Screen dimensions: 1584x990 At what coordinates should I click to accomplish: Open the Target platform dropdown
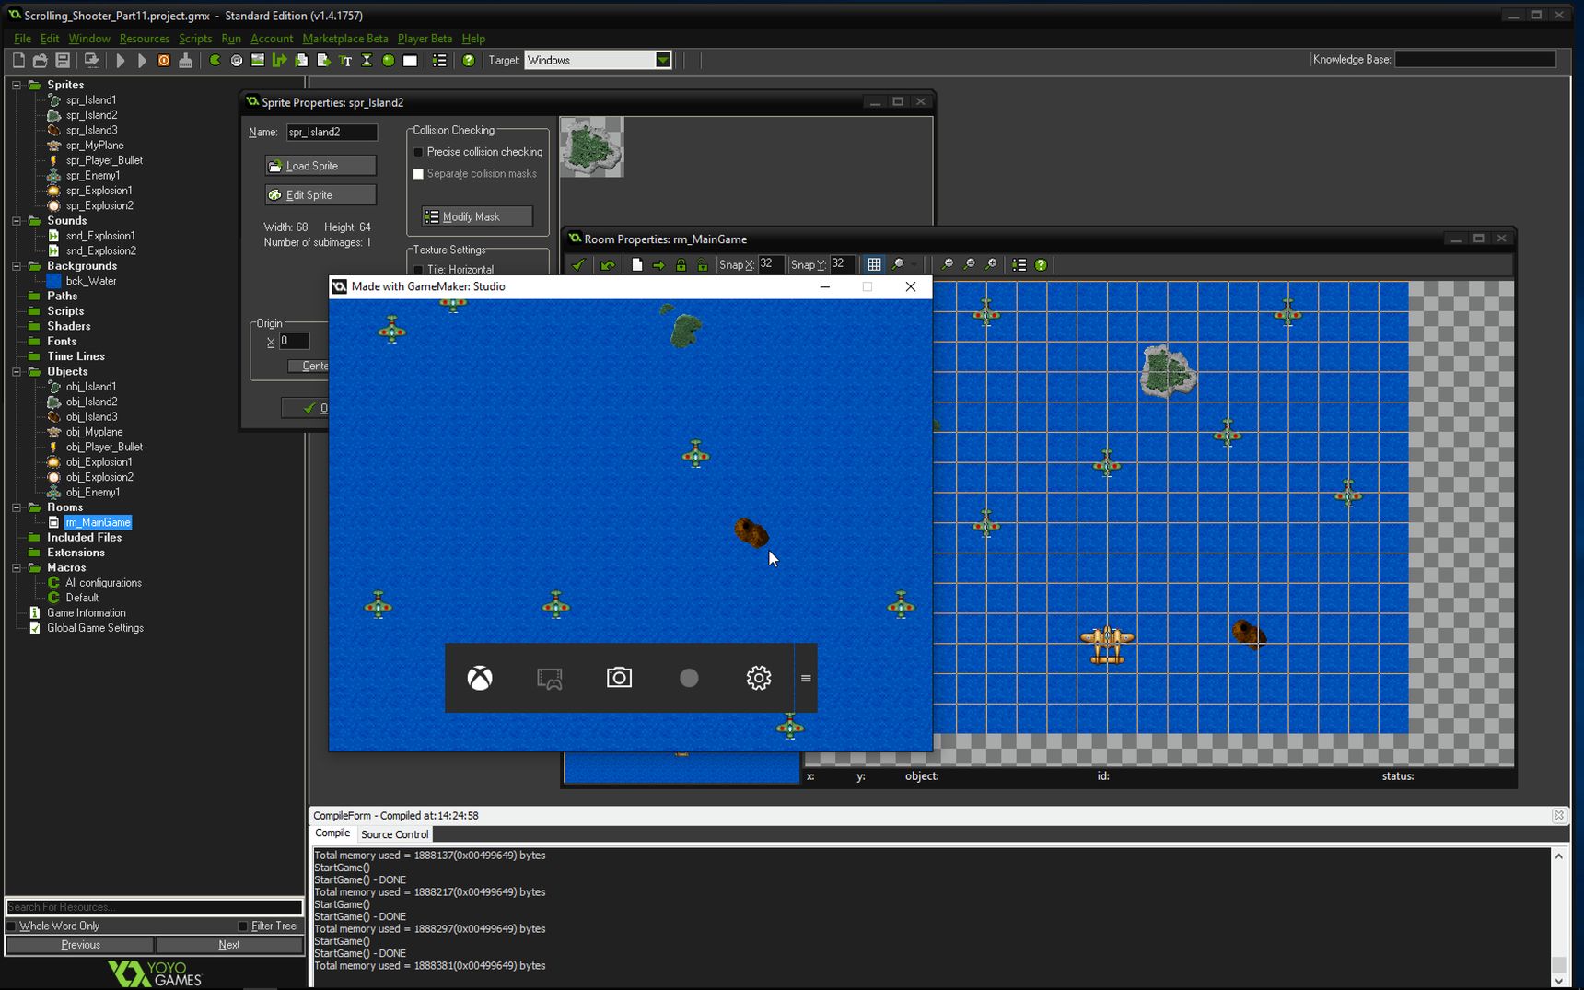(663, 61)
